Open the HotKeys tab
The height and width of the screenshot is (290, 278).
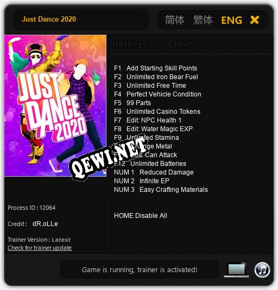click(x=130, y=44)
